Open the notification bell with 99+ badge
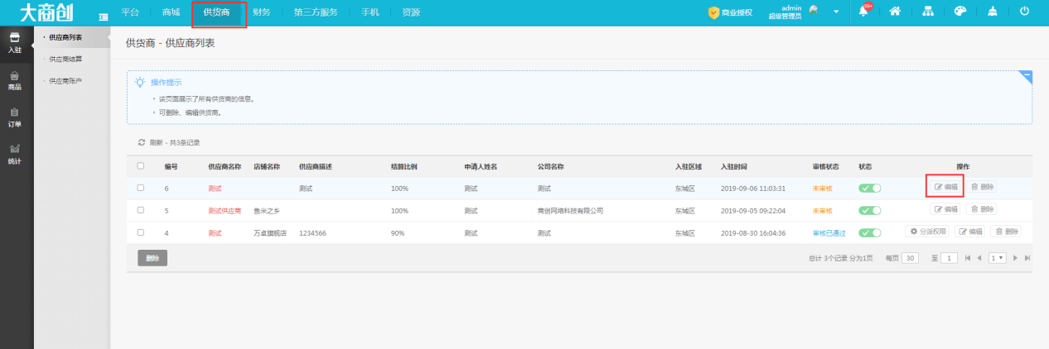Image resolution: width=1049 pixels, height=349 pixels. pyautogui.click(x=864, y=12)
